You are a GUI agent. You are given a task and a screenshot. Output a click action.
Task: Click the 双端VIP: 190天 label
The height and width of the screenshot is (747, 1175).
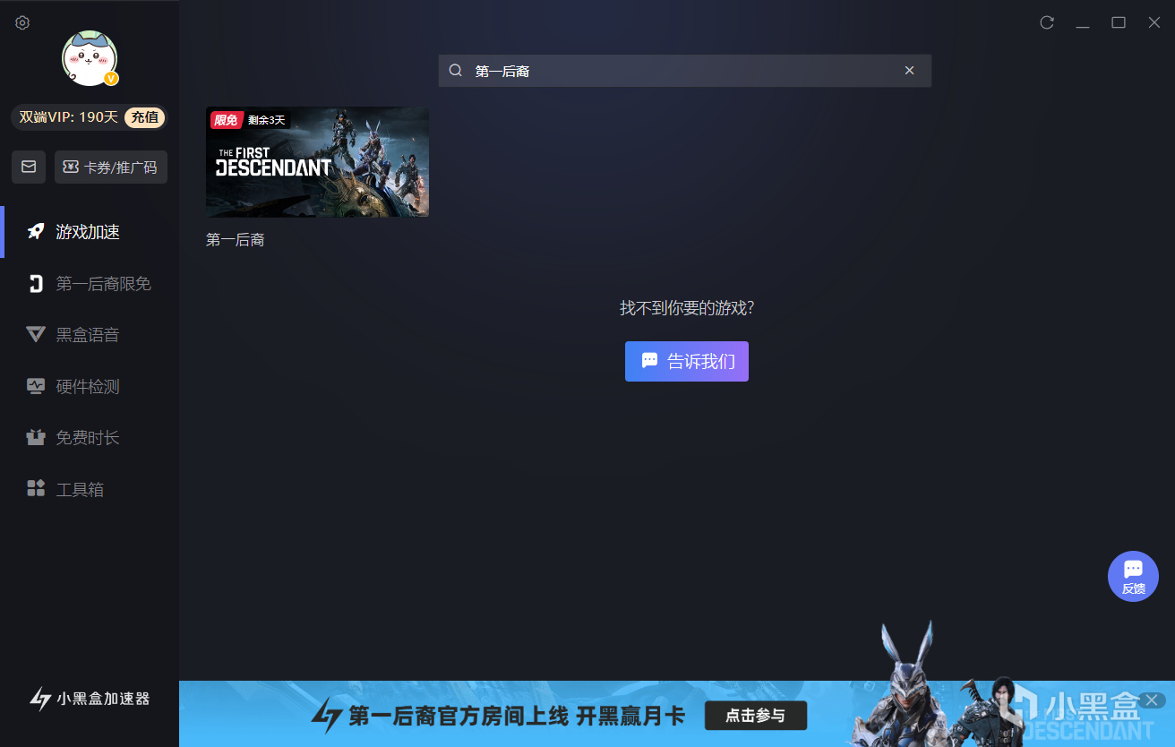(69, 117)
